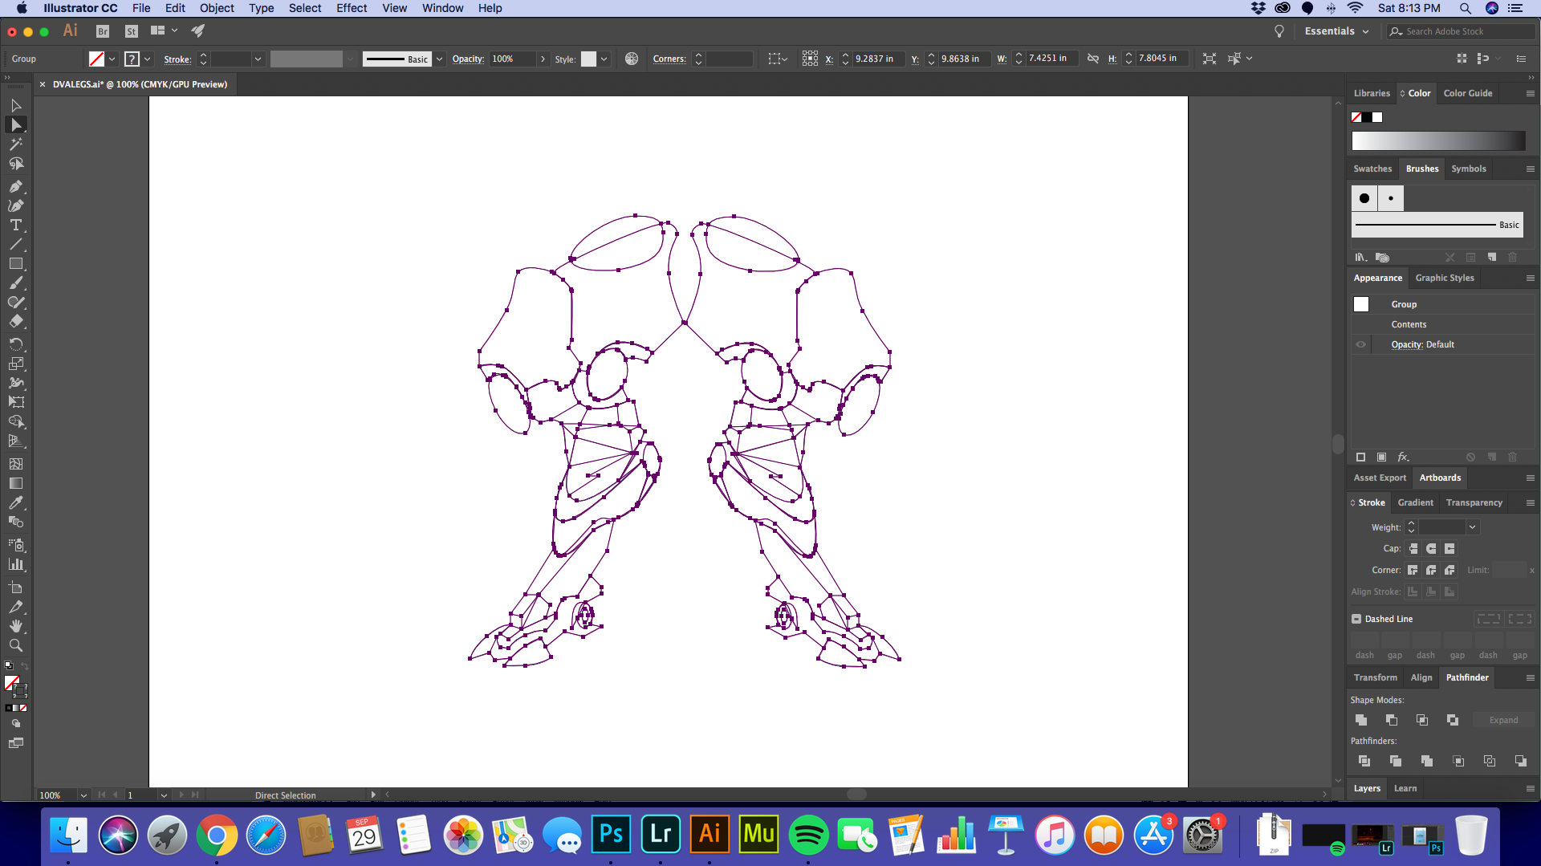
Task: Select the Gradient tool
Action: click(15, 483)
